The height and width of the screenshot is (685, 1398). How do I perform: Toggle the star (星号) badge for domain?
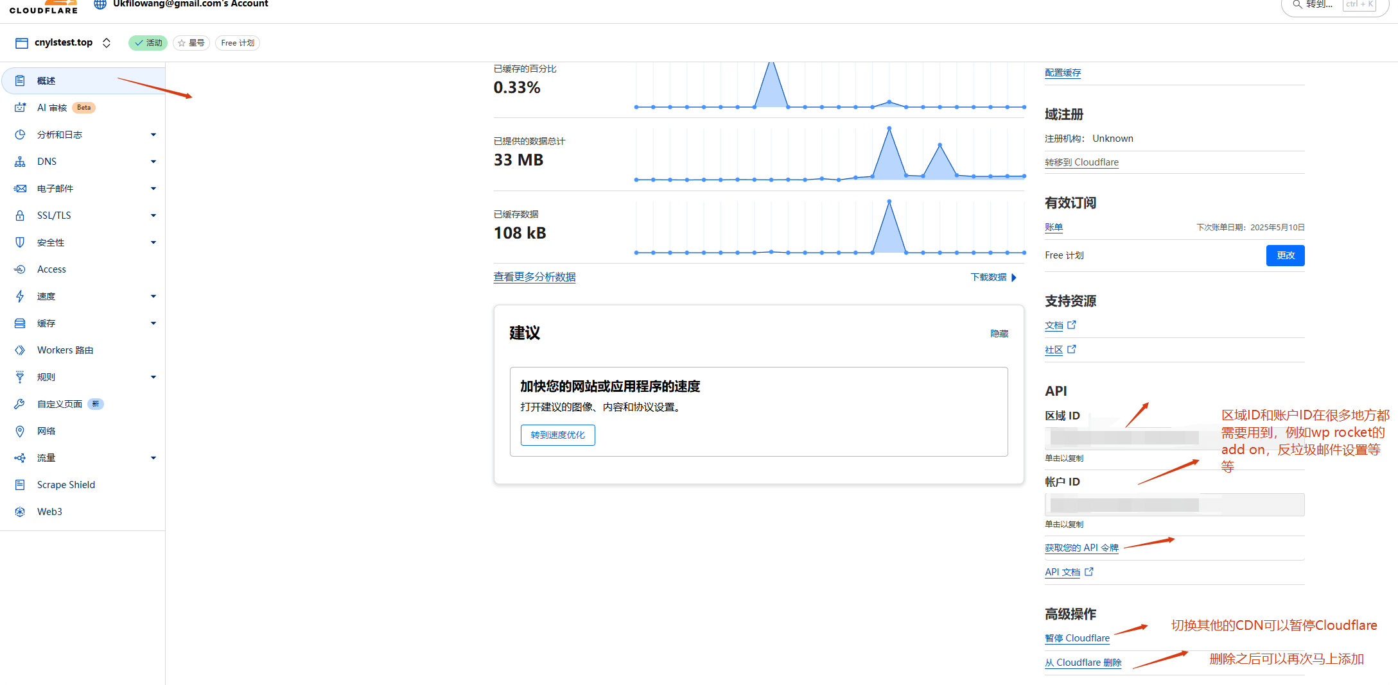coord(191,43)
